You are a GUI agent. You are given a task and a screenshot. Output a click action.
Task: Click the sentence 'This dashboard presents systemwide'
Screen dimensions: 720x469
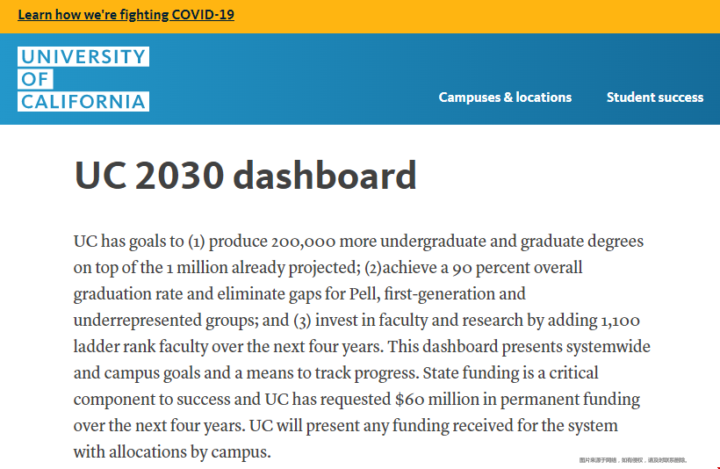pyautogui.click(x=519, y=347)
